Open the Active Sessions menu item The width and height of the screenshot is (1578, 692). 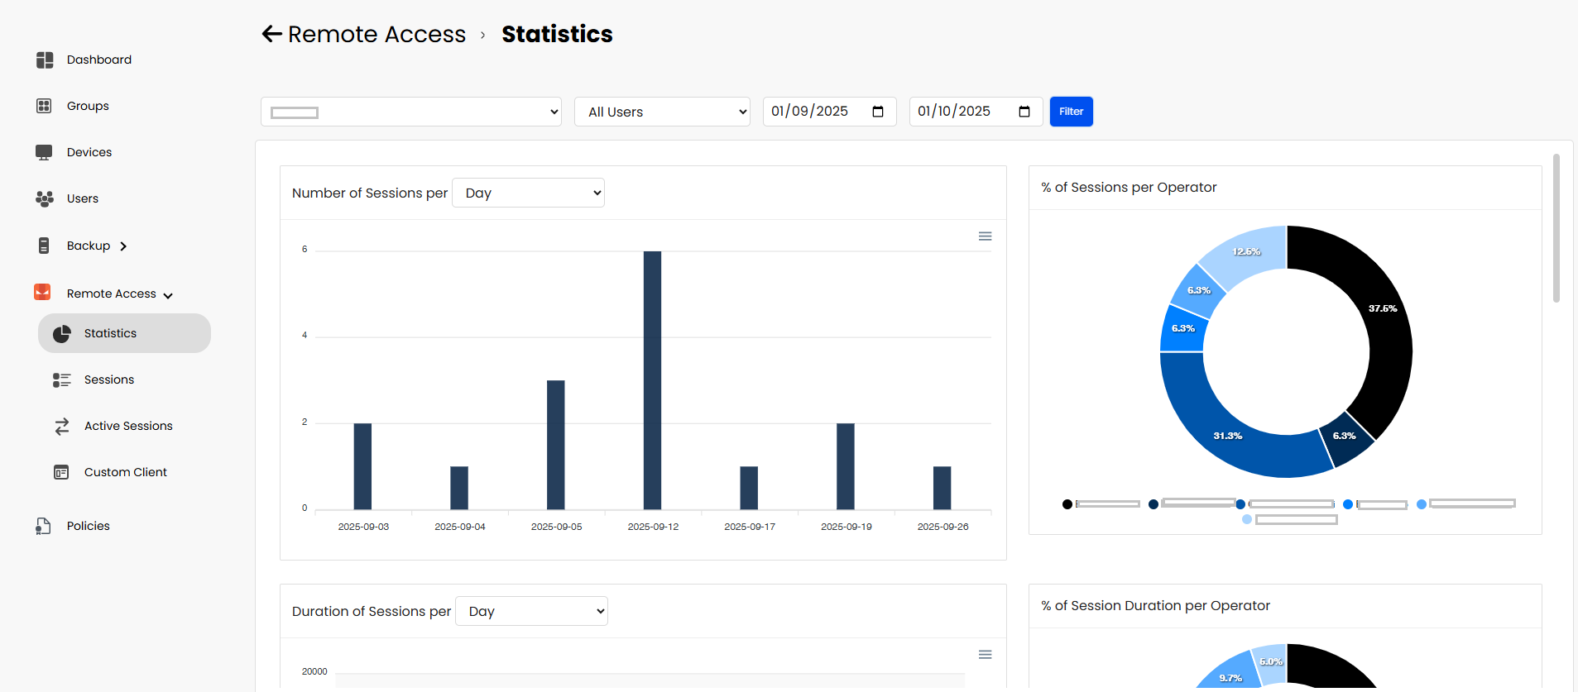coord(128,426)
